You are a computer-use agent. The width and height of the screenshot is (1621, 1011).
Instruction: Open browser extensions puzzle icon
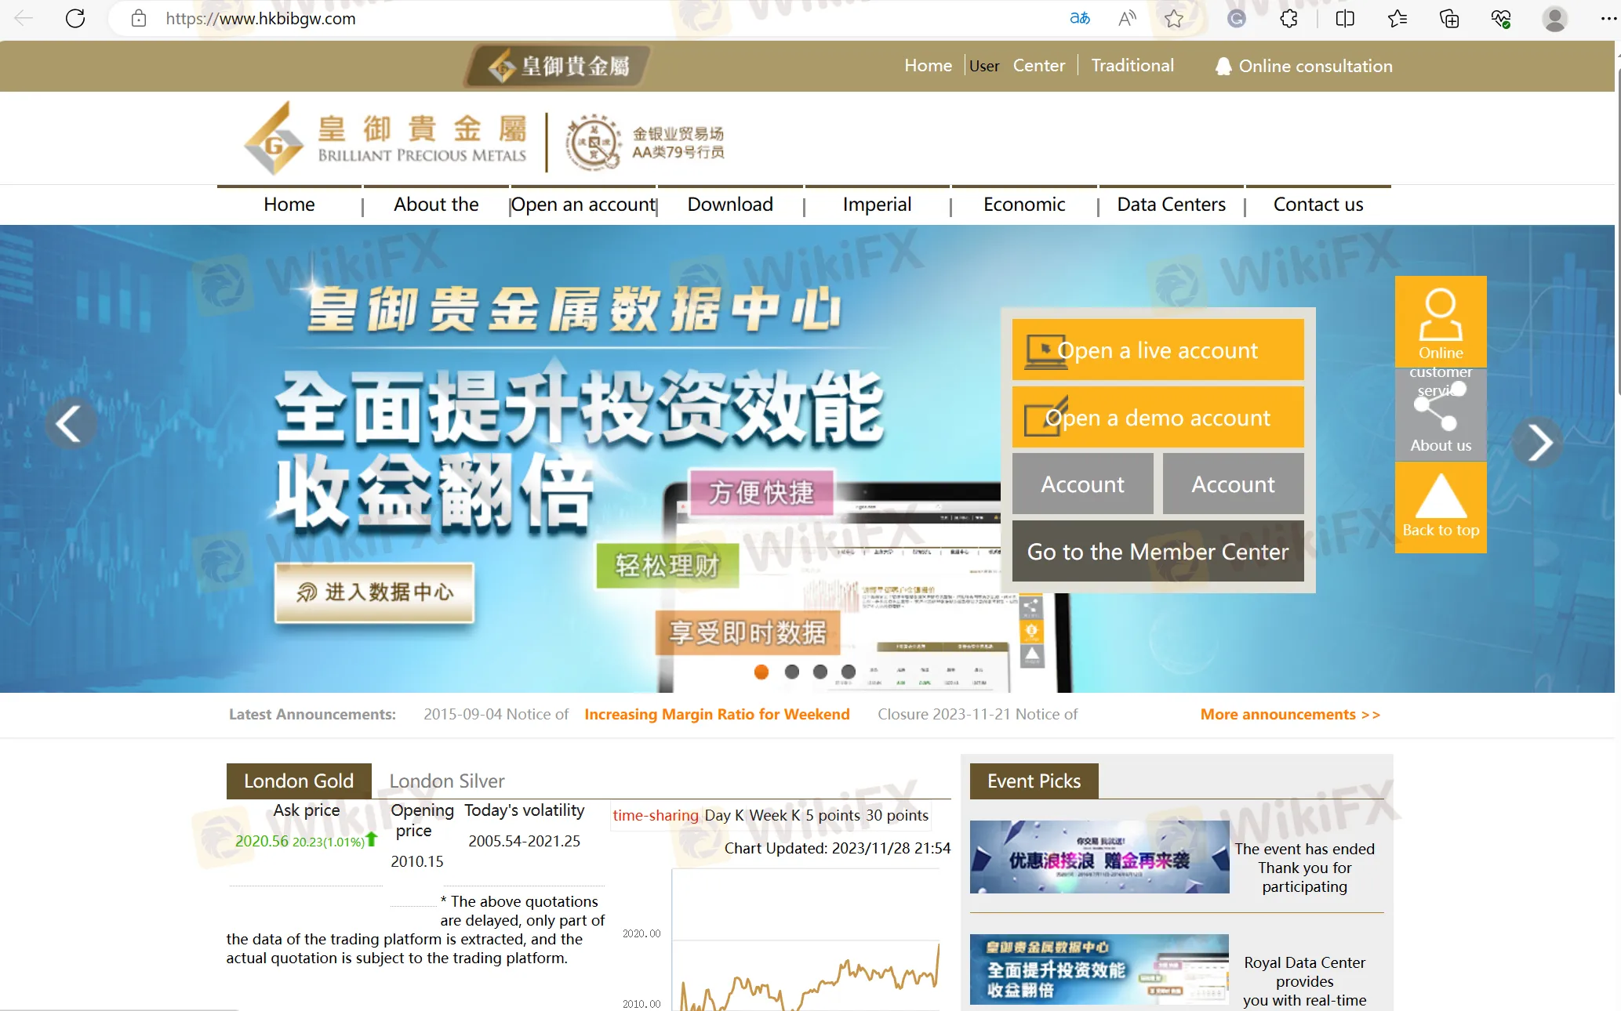tap(1288, 19)
